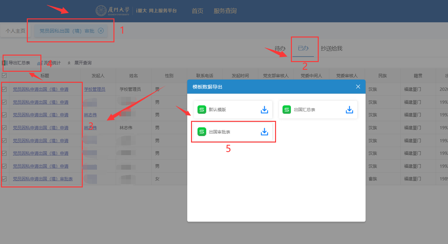Download the 出国汇总表 template

point(349,110)
